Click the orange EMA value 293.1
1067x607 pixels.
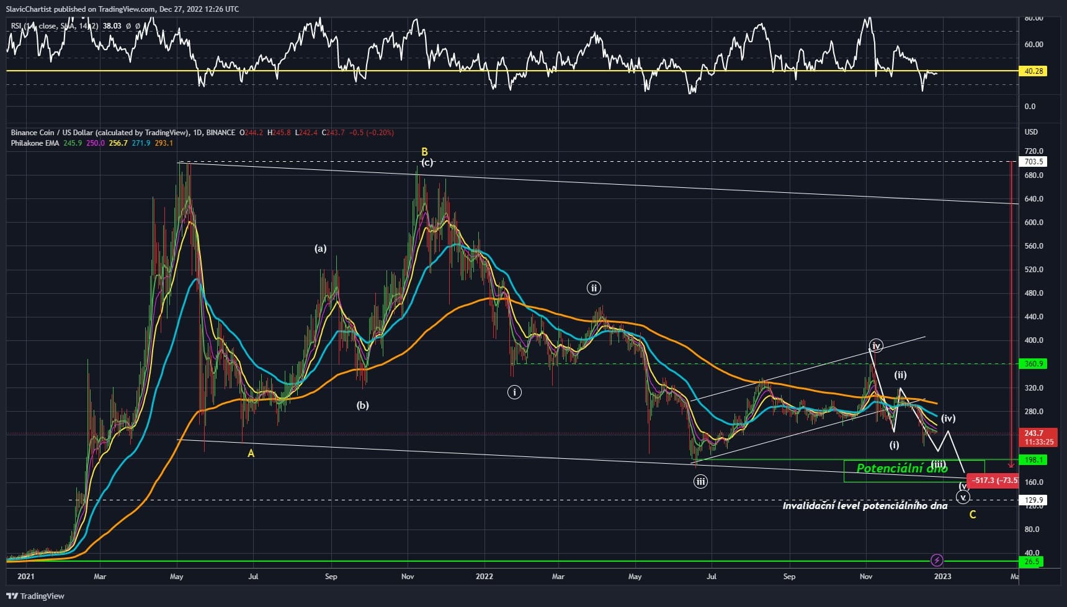[x=164, y=143]
